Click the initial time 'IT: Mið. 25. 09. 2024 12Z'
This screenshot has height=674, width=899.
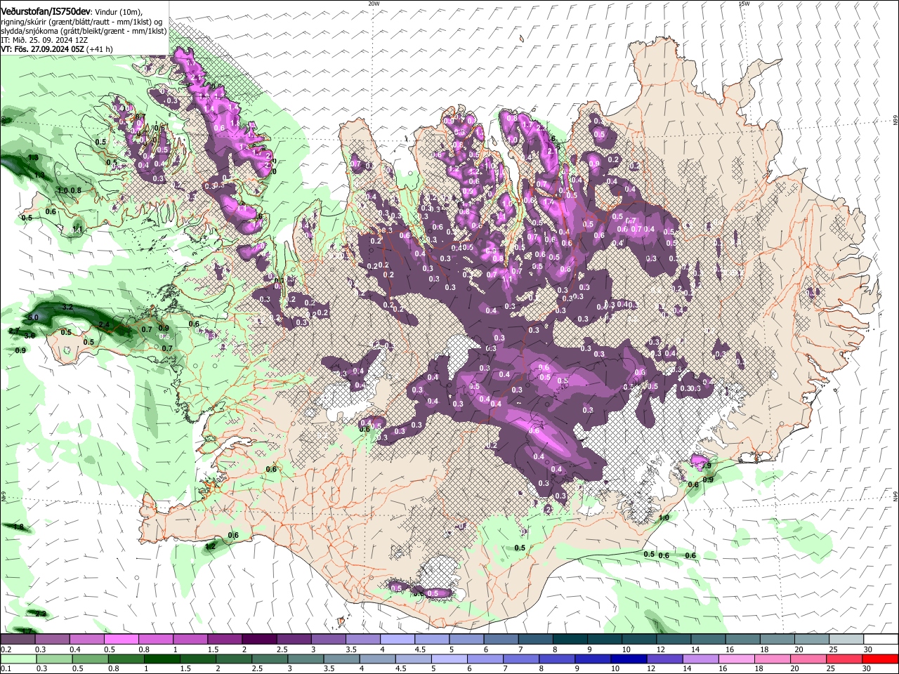[x=44, y=41]
